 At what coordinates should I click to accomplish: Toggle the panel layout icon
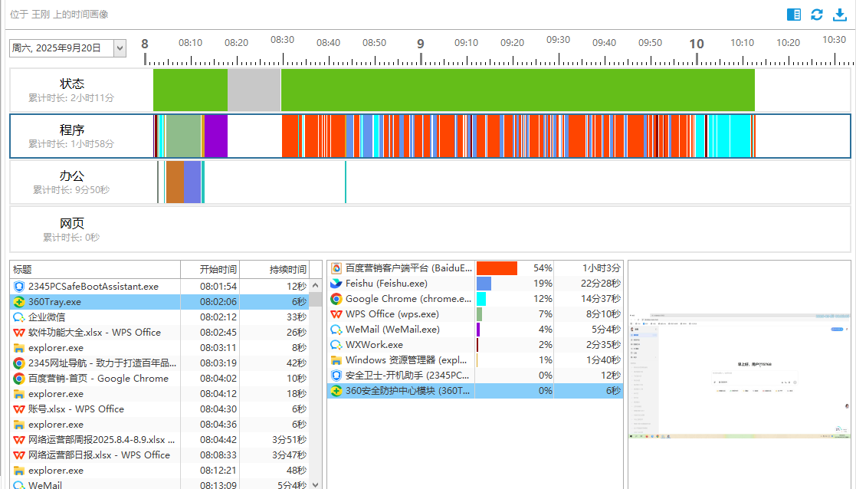point(794,15)
